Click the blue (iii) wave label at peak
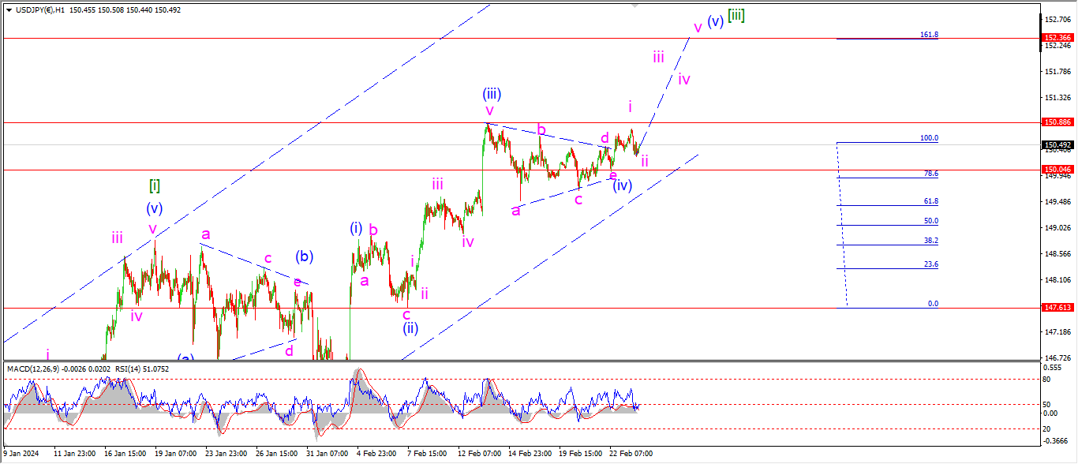Viewport: 1078px width, 464px height. click(x=491, y=94)
